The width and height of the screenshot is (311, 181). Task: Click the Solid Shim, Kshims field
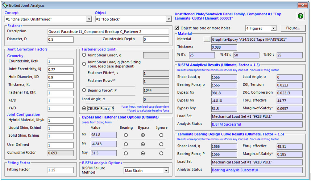pyautogui.click(x=60, y=136)
